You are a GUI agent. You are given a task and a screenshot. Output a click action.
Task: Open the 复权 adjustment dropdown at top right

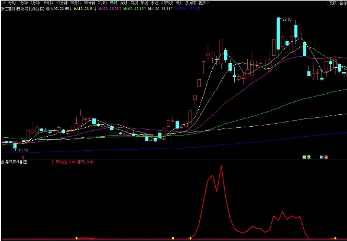tap(333, 3)
